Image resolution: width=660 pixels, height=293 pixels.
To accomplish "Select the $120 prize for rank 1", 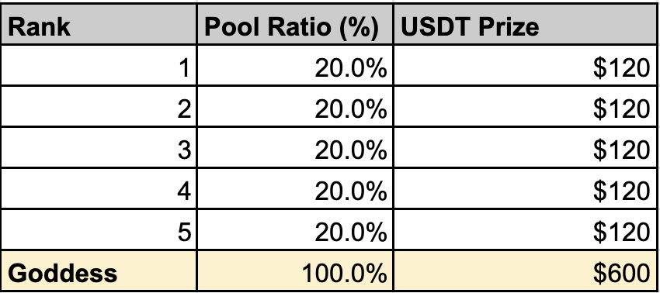I will point(526,65).
